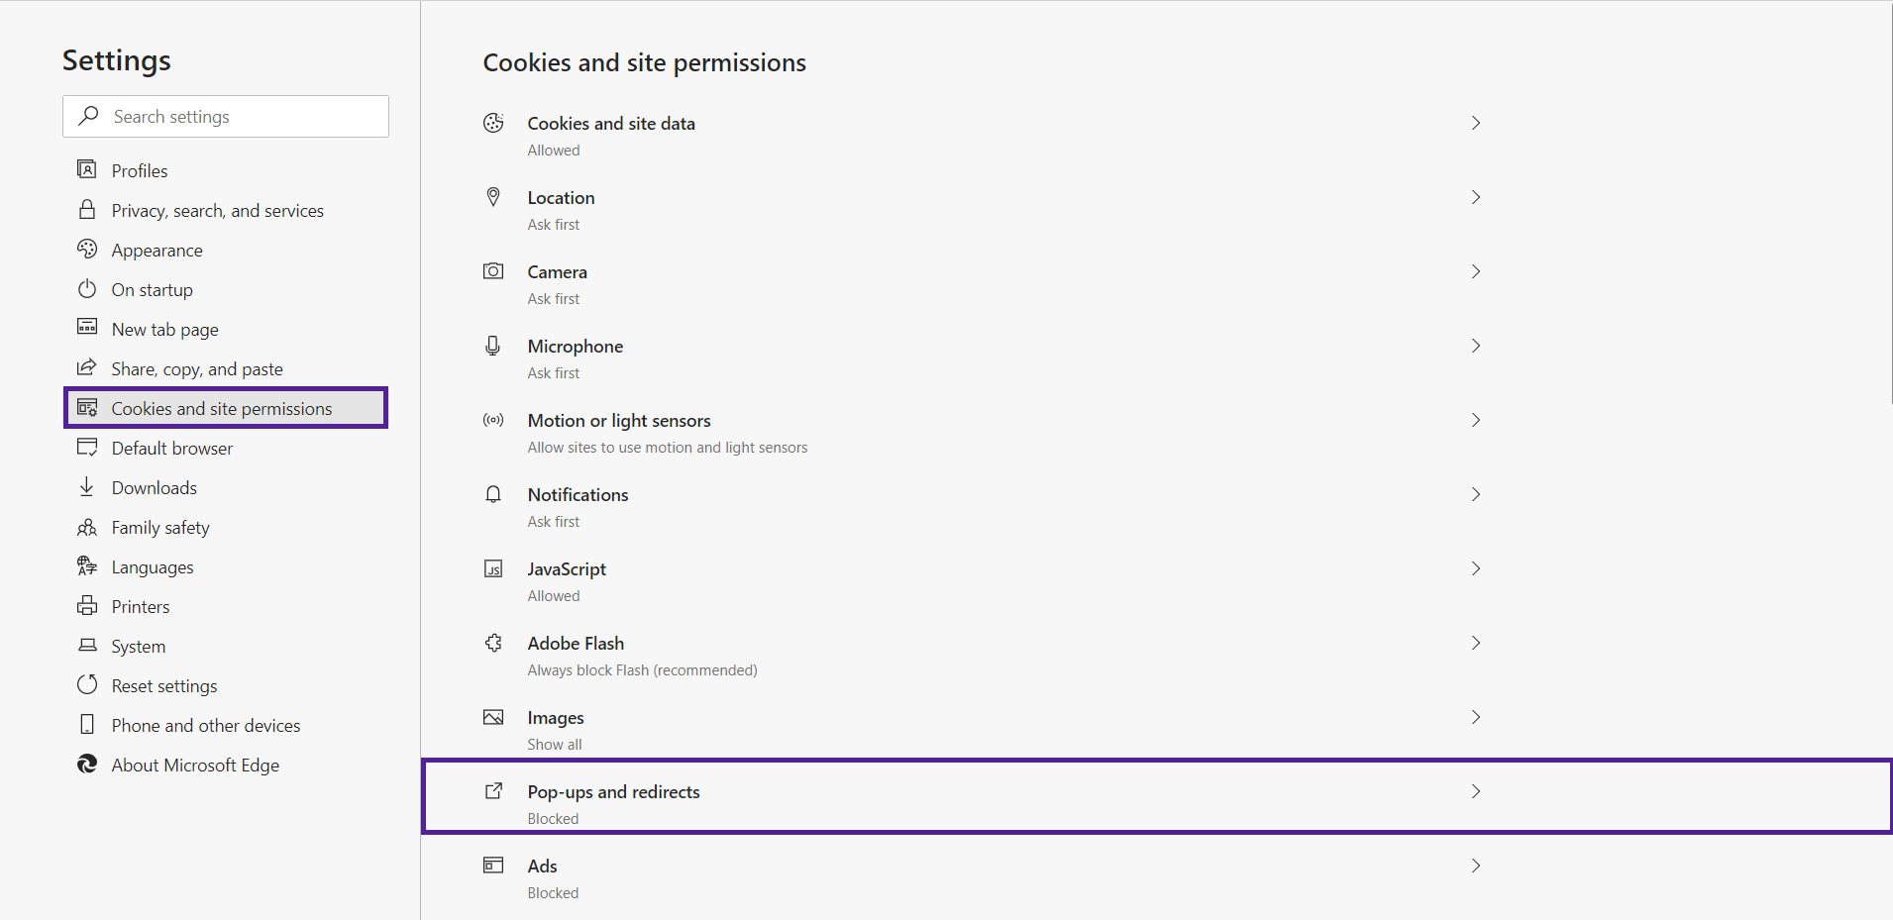The height and width of the screenshot is (920, 1893).
Task: Select Default browser in the sidebar
Action: [x=172, y=448]
